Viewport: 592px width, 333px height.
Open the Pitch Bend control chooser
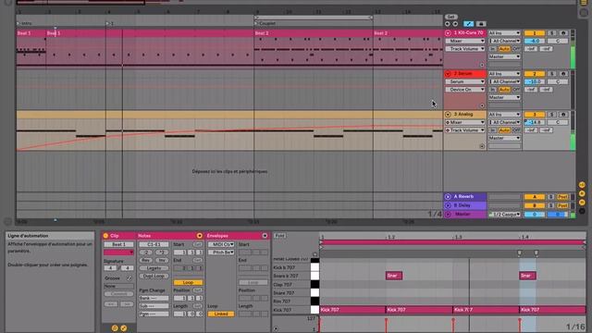click(x=221, y=253)
